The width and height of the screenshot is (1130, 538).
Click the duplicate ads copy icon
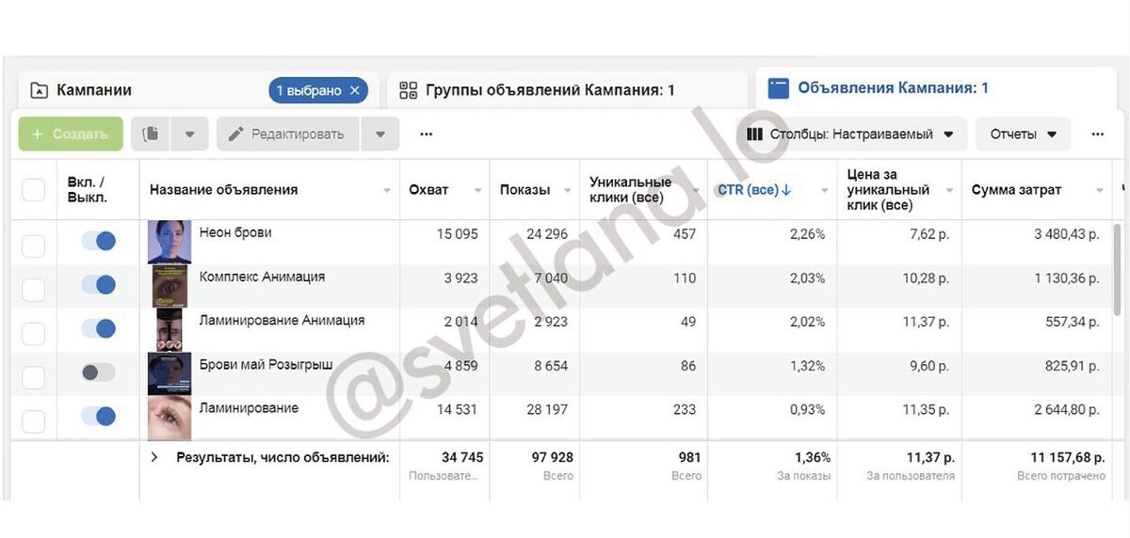tap(151, 134)
